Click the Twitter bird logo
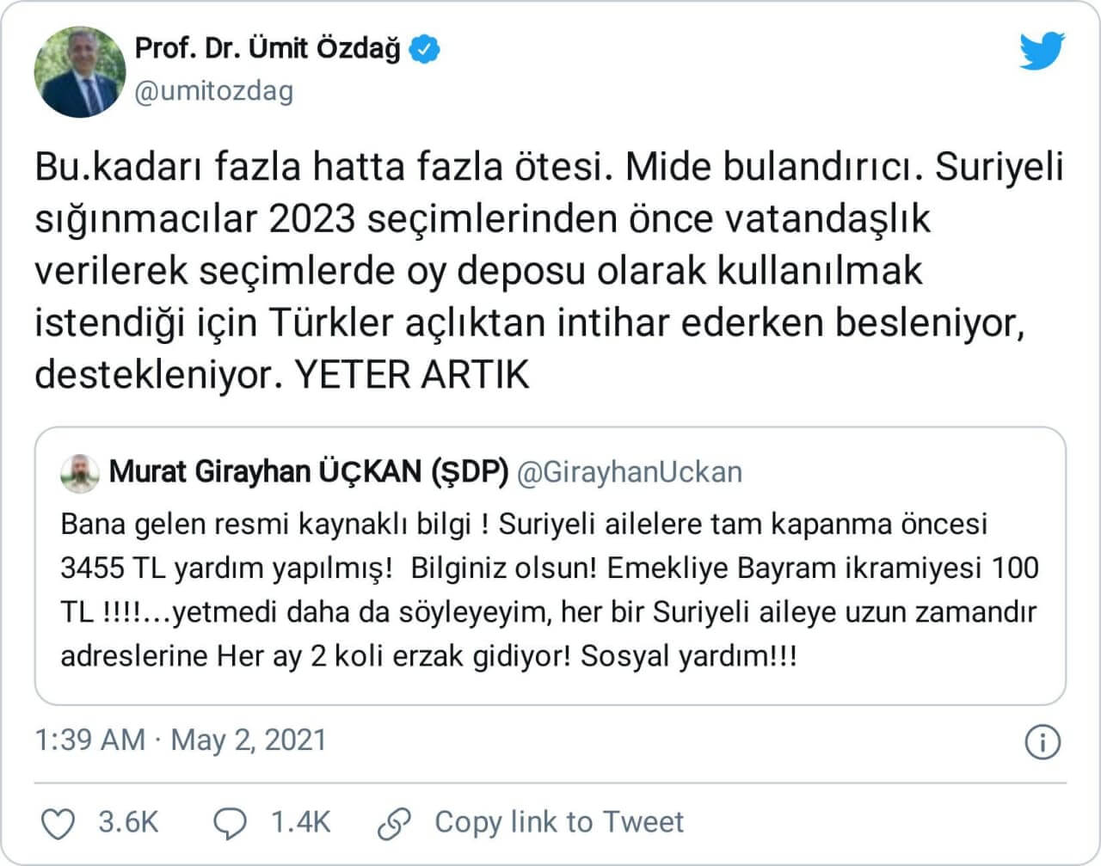1101x866 pixels. pos(1042,52)
